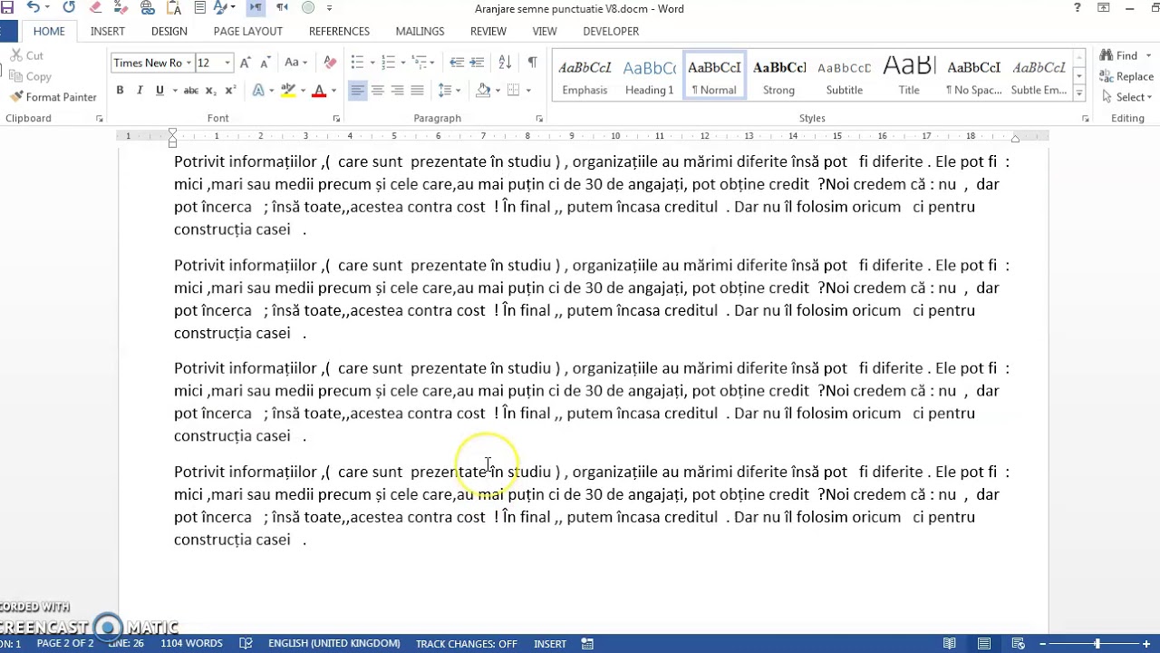The width and height of the screenshot is (1160, 653).
Task: Open the DESIGN ribbon tab
Action: [169, 31]
